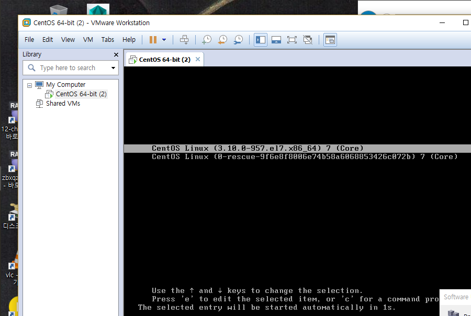Close the Library panel

116,54
